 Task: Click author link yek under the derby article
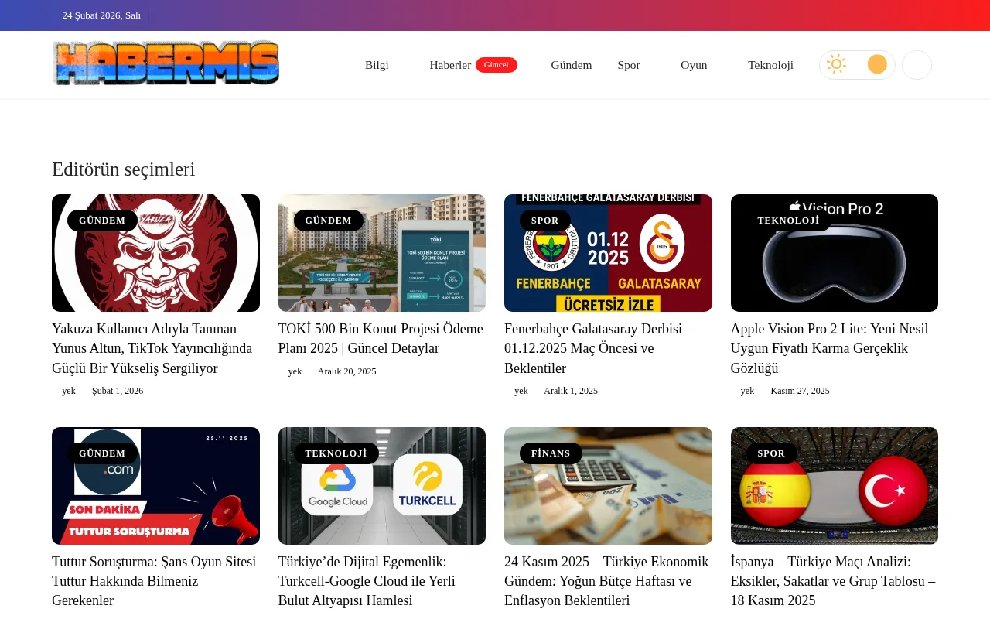pos(521,391)
